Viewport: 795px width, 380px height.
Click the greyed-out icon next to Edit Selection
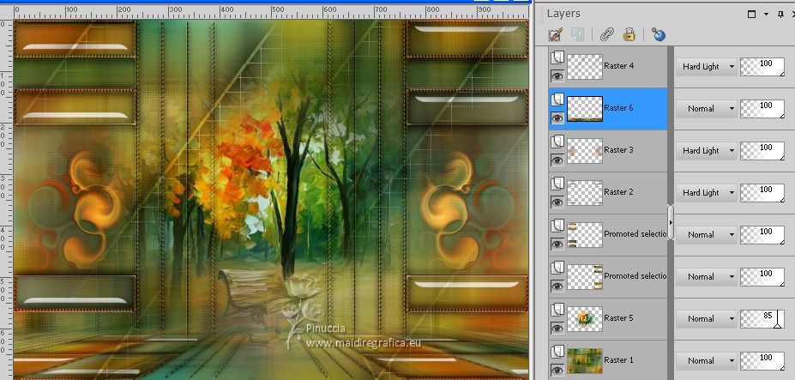[x=577, y=34]
